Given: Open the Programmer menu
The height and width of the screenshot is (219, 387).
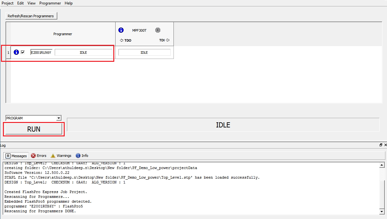Looking at the screenshot, I should tap(50, 3).
